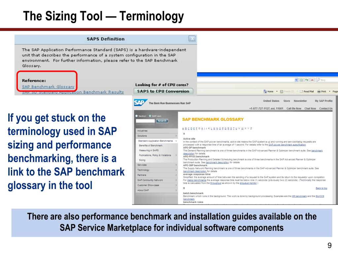The image size is (338, 253).
Task: Open About SAP sidebar item
Action: tap(156, 190)
